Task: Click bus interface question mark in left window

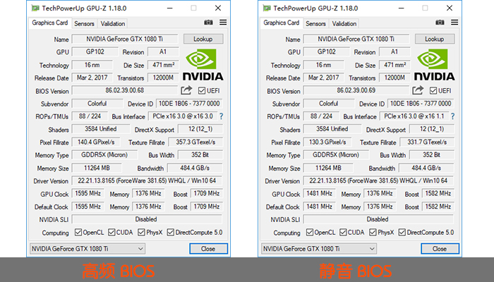Action: coord(221,116)
